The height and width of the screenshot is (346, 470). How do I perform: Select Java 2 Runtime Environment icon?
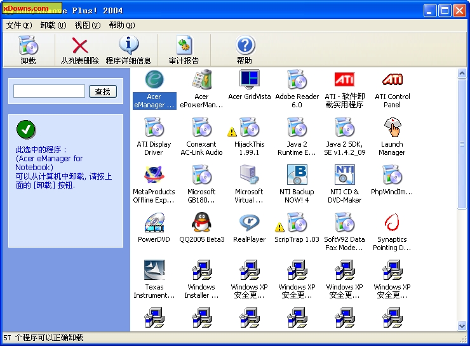(297, 127)
